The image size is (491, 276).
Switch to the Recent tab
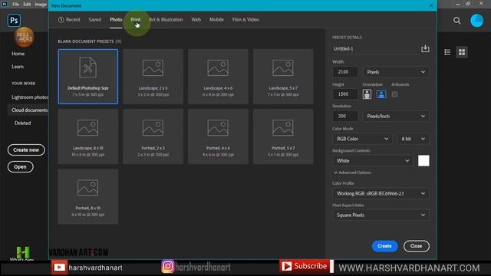click(x=69, y=20)
